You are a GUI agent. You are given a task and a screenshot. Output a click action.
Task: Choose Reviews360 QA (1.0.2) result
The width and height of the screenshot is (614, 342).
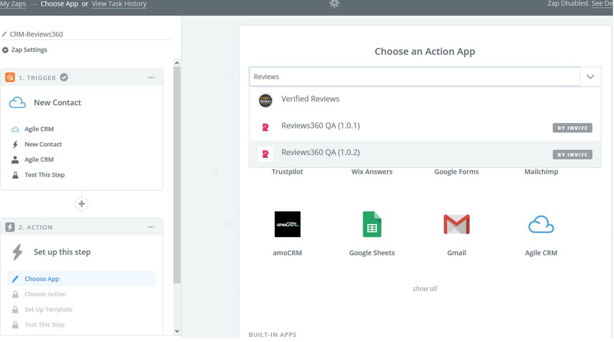(x=425, y=154)
